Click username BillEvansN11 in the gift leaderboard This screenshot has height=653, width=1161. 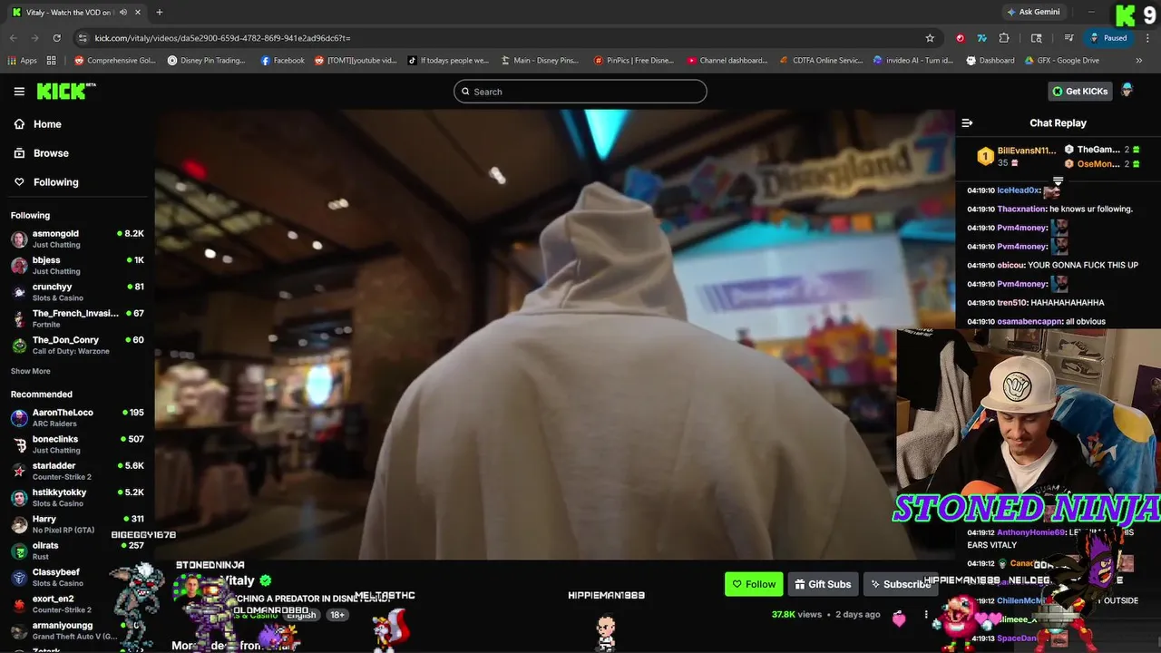tap(1027, 151)
